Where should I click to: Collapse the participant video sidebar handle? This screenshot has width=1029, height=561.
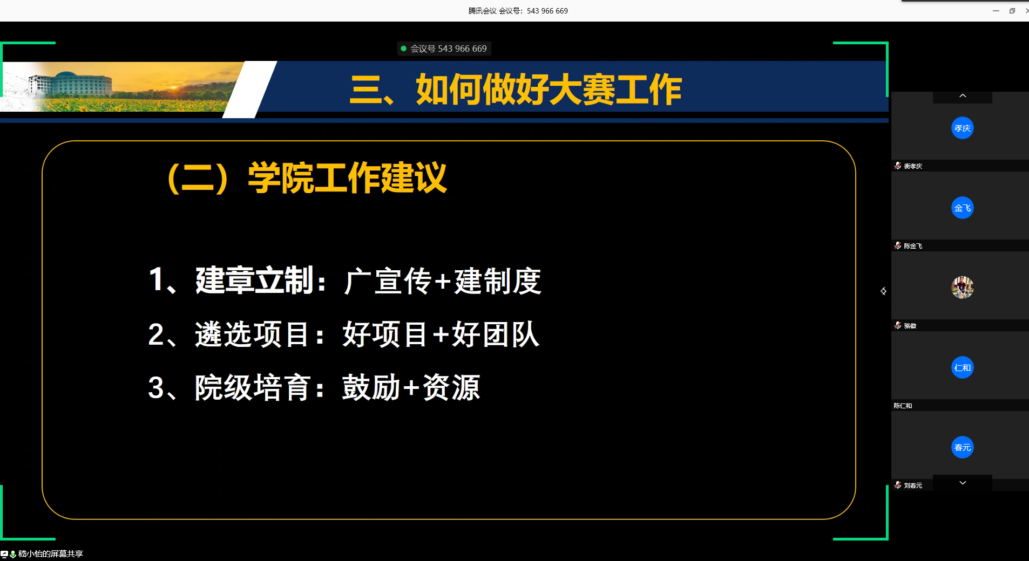click(883, 291)
